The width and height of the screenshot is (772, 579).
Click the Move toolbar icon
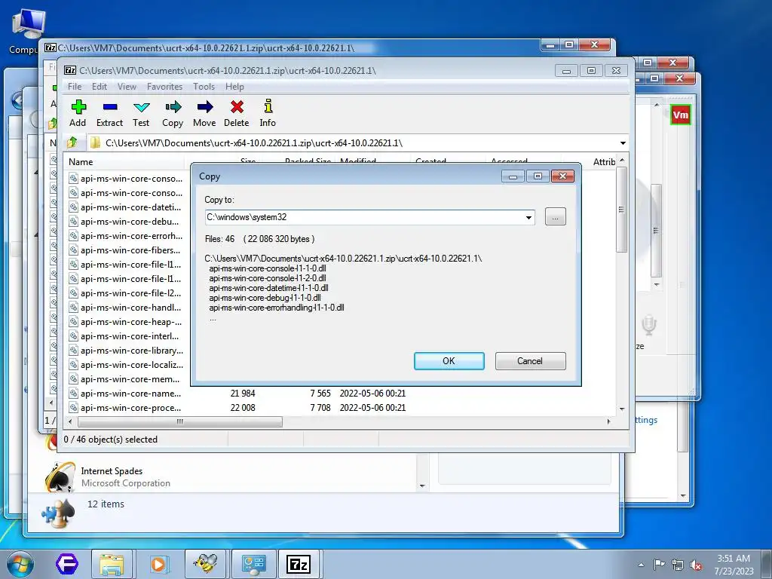click(205, 107)
